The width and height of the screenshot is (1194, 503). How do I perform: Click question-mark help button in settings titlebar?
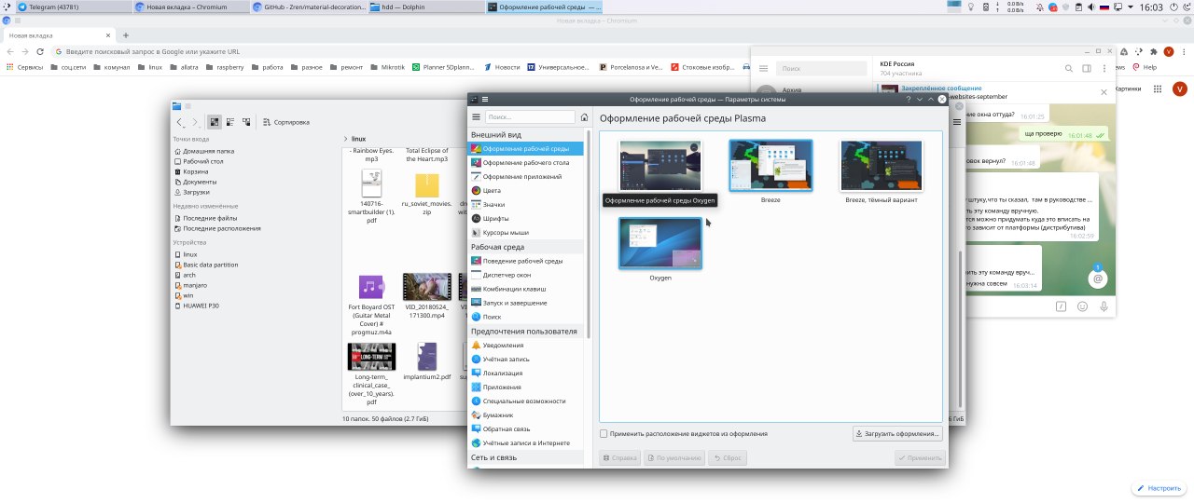(909, 99)
